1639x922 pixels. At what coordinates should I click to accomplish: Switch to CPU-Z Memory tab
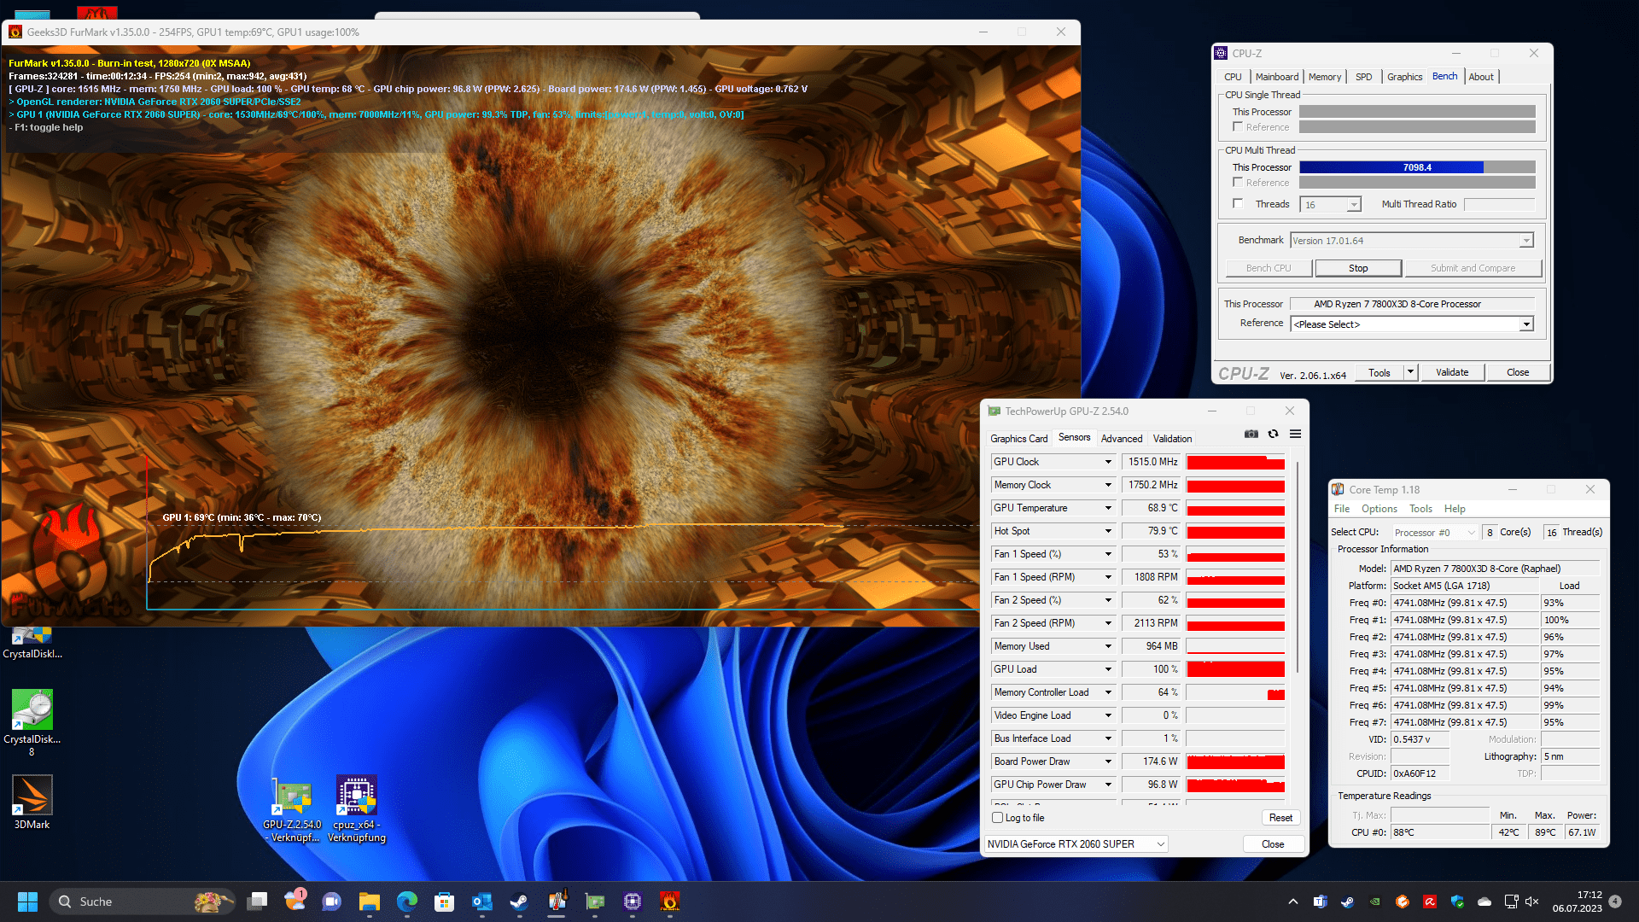pos(1324,77)
